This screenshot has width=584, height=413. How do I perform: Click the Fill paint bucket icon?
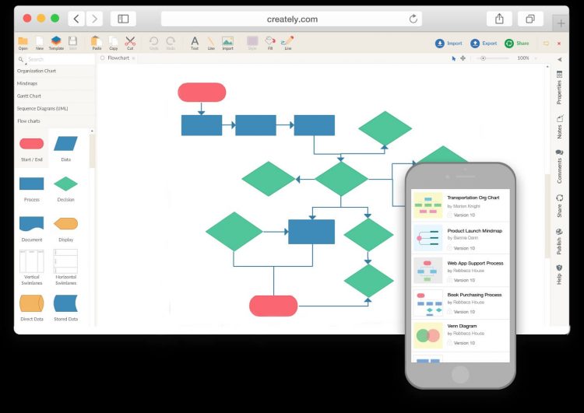[270, 43]
